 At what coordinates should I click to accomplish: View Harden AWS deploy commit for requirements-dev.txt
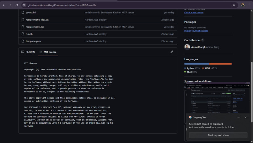coord(95,20)
